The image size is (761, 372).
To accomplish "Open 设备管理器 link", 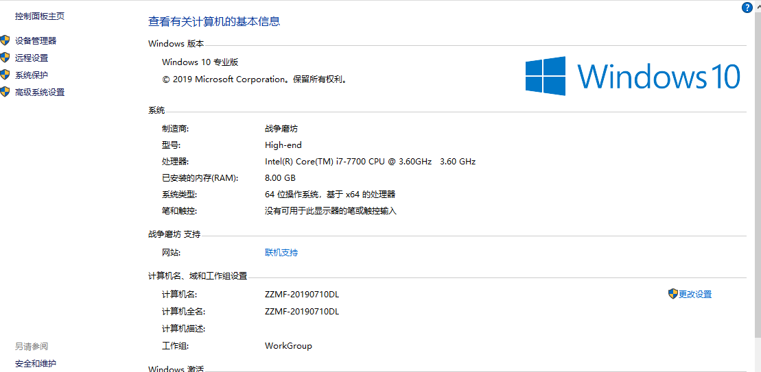I will click(x=36, y=40).
